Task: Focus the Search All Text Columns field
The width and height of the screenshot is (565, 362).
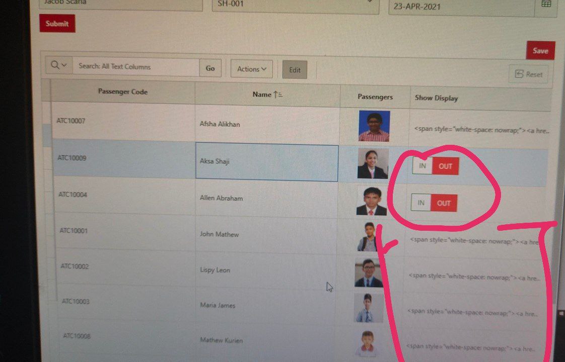Action: pos(136,66)
